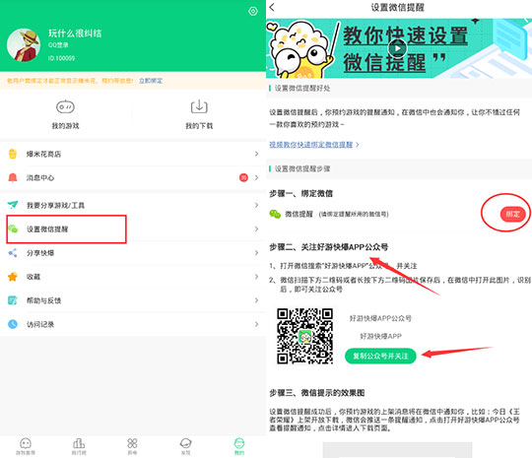
Task: Select the 收藏 label
Action: click(33, 277)
